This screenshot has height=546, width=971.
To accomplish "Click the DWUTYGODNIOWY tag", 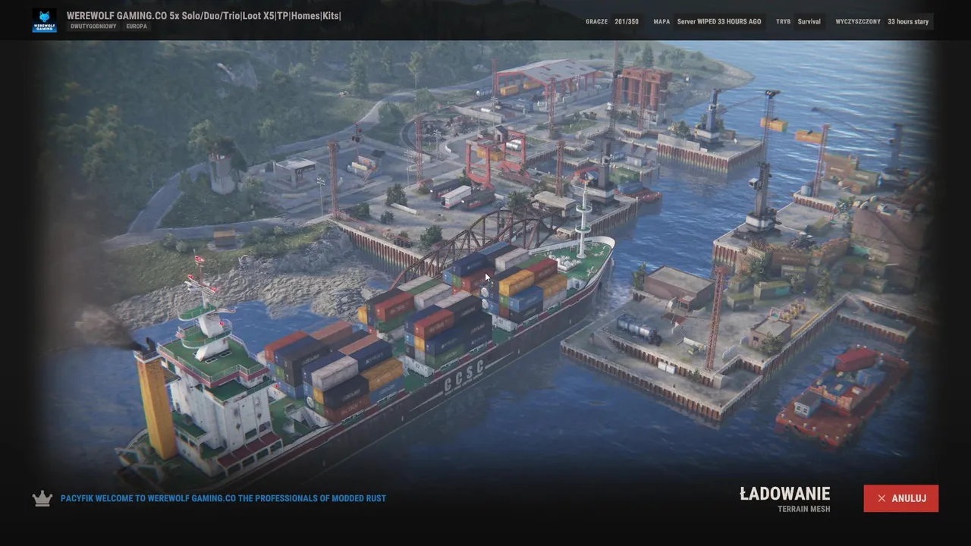I will tap(93, 27).
